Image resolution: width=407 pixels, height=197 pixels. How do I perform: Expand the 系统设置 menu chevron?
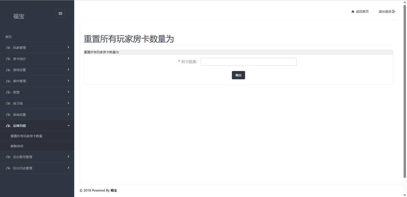68,114
